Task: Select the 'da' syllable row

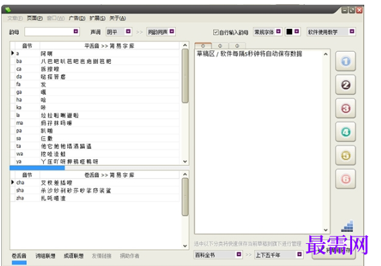Action: tap(95, 77)
